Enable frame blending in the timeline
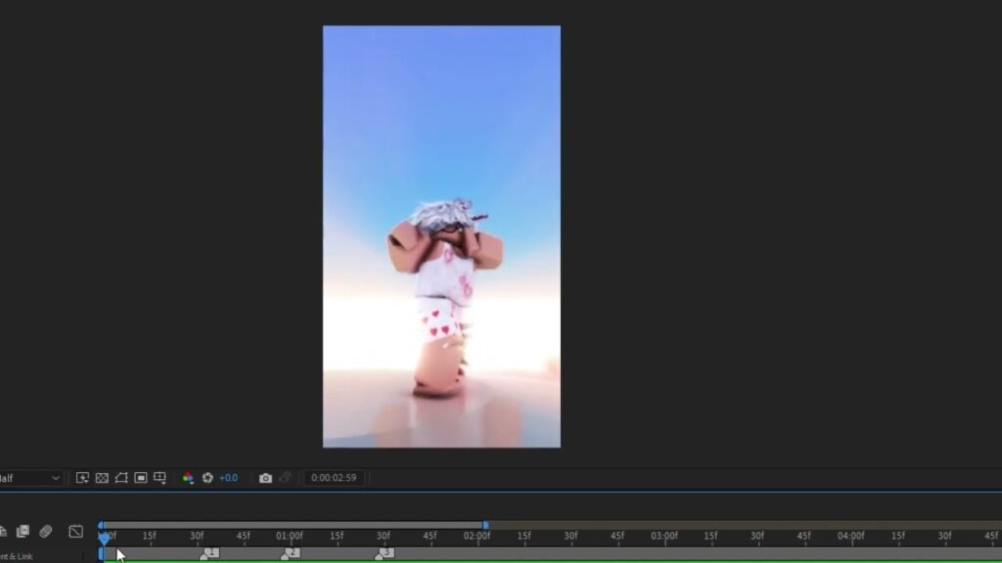The image size is (1002, 563). click(x=23, y=532)
